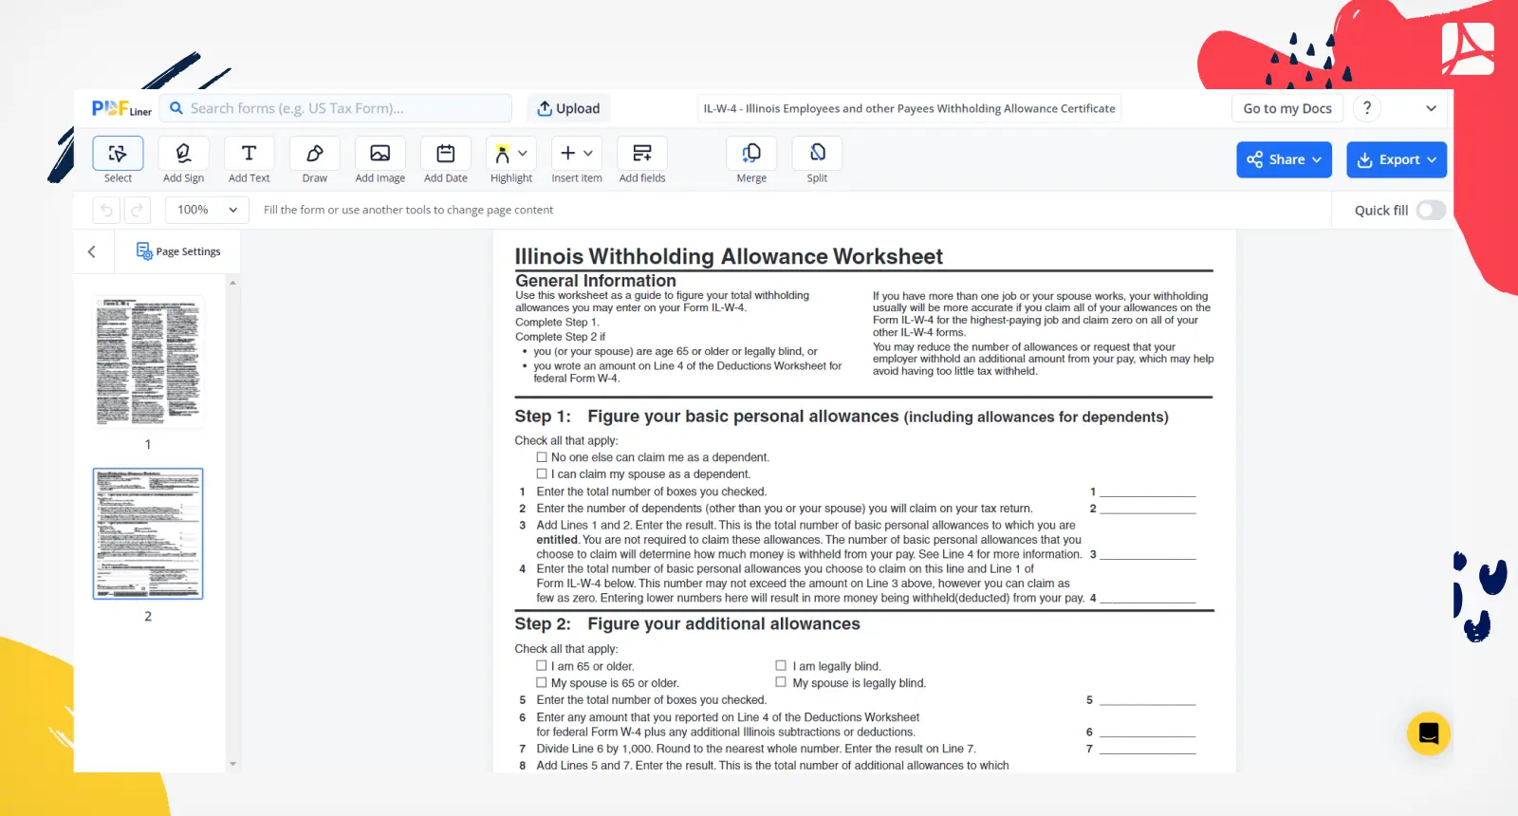Screen dimensions: 1518x816
Task: Collapse the page thumbnails sidebar
Action: 92,251
